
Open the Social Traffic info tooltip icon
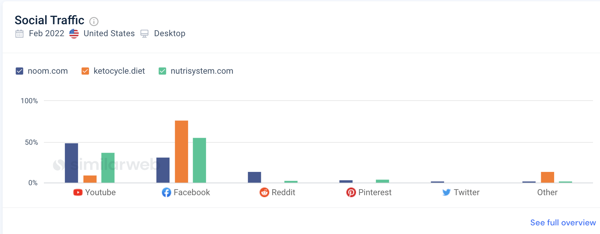point(94,22)
